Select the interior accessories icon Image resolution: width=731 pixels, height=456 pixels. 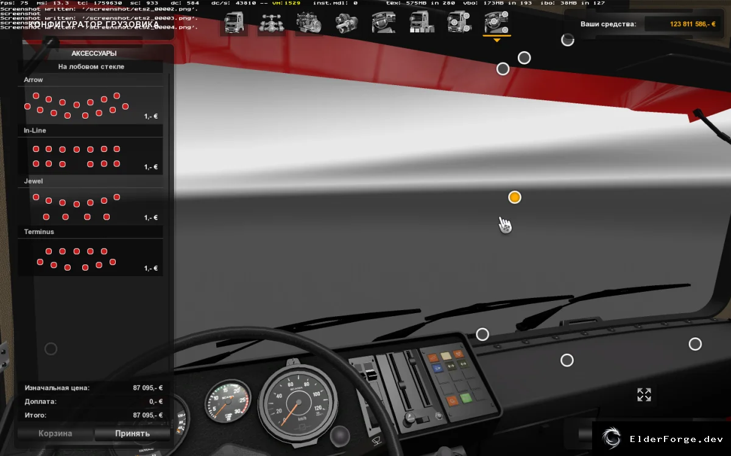pyautogui.click(x=496, y=22)
